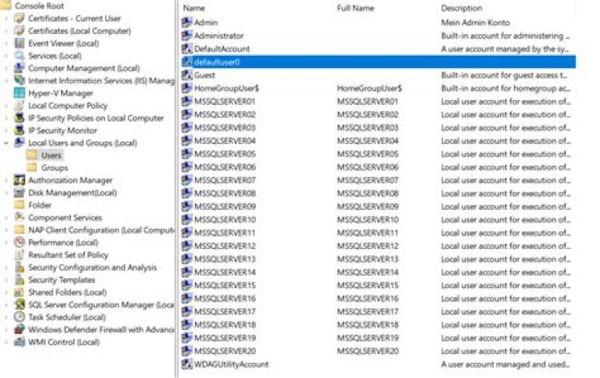Select NAP Client Configuration tree item
This screenshot has height=378, width=600.
click(101, 230)
